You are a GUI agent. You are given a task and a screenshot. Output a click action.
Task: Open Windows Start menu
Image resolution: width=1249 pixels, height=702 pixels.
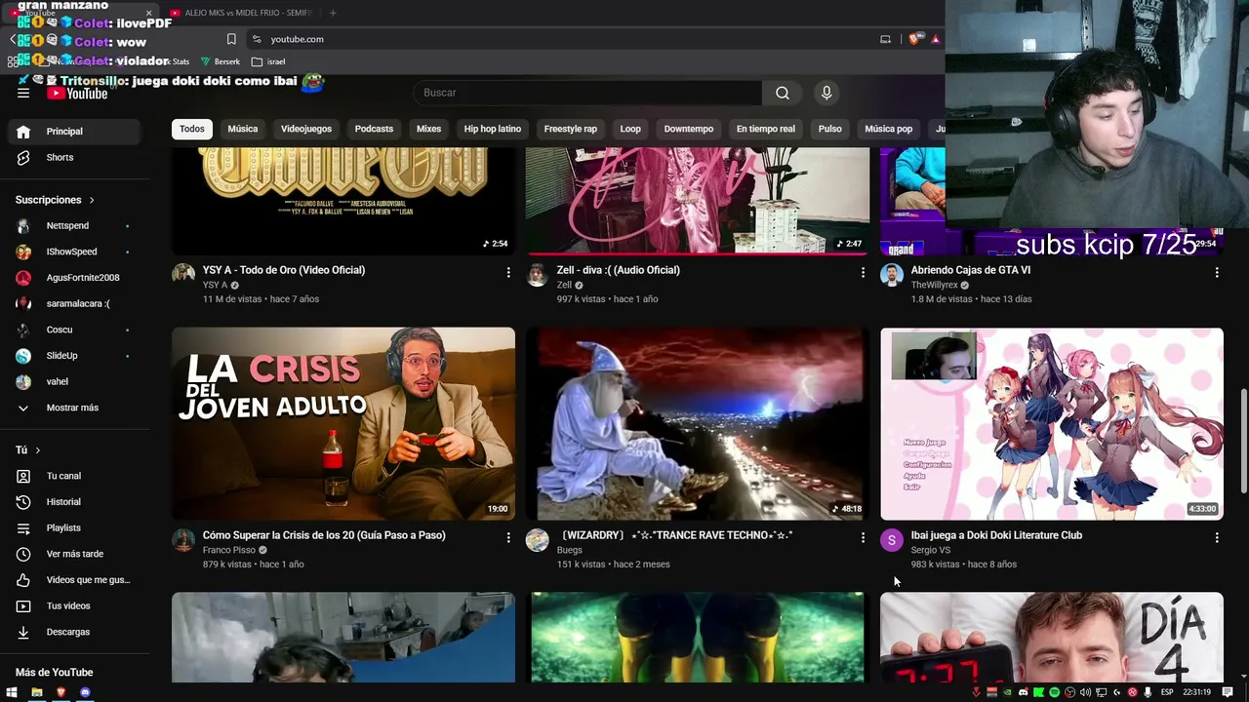point(12,692)
